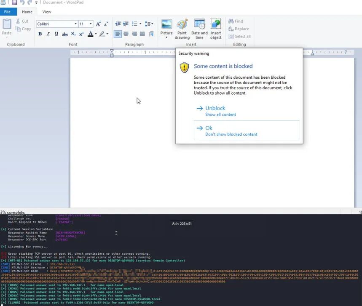This screenshot has height=306, width=362.
Task: Open the Paragraph settings icon
Action: (151, 34)
